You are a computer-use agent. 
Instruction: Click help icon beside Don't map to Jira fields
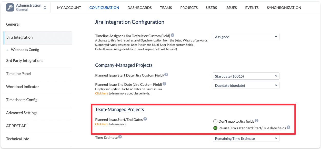pyautogui.click(x=257, y=121)
